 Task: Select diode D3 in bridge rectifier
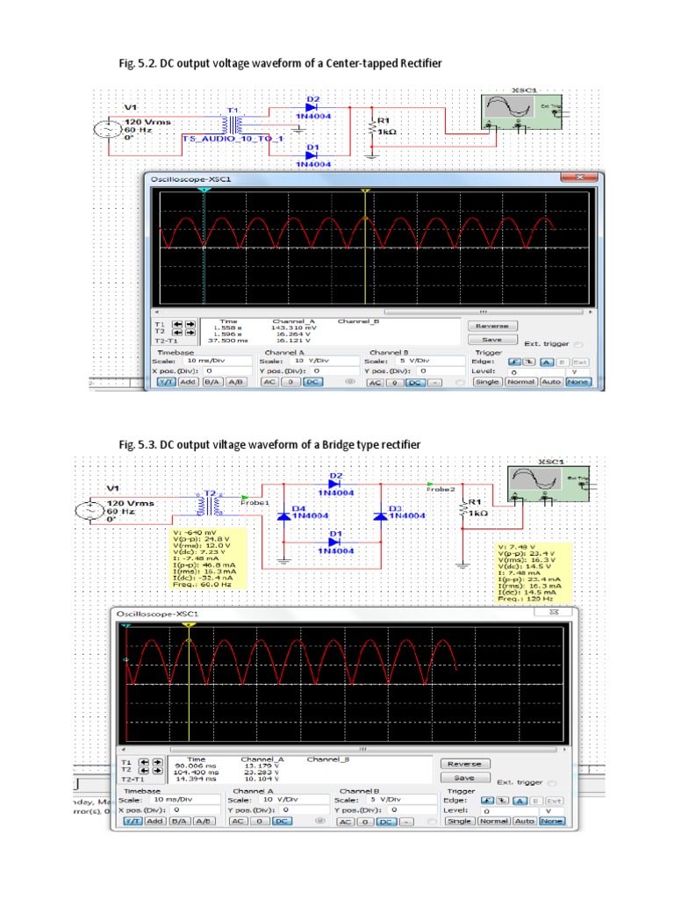(381, 515)
